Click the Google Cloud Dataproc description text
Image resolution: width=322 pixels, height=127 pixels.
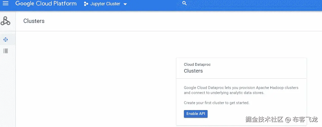[x=241, y=90]
